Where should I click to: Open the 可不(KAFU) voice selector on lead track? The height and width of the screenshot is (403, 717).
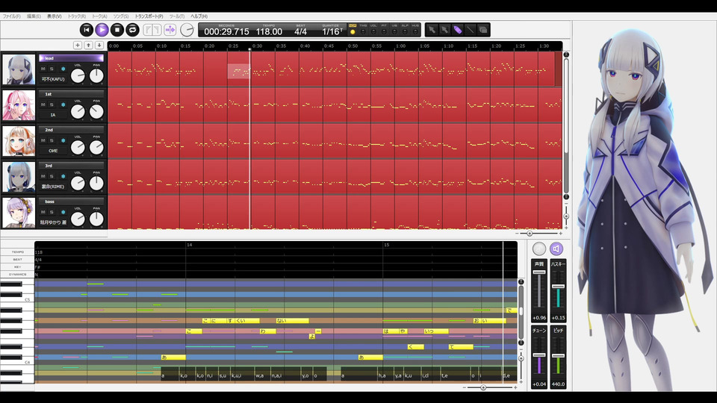(53, 79)
